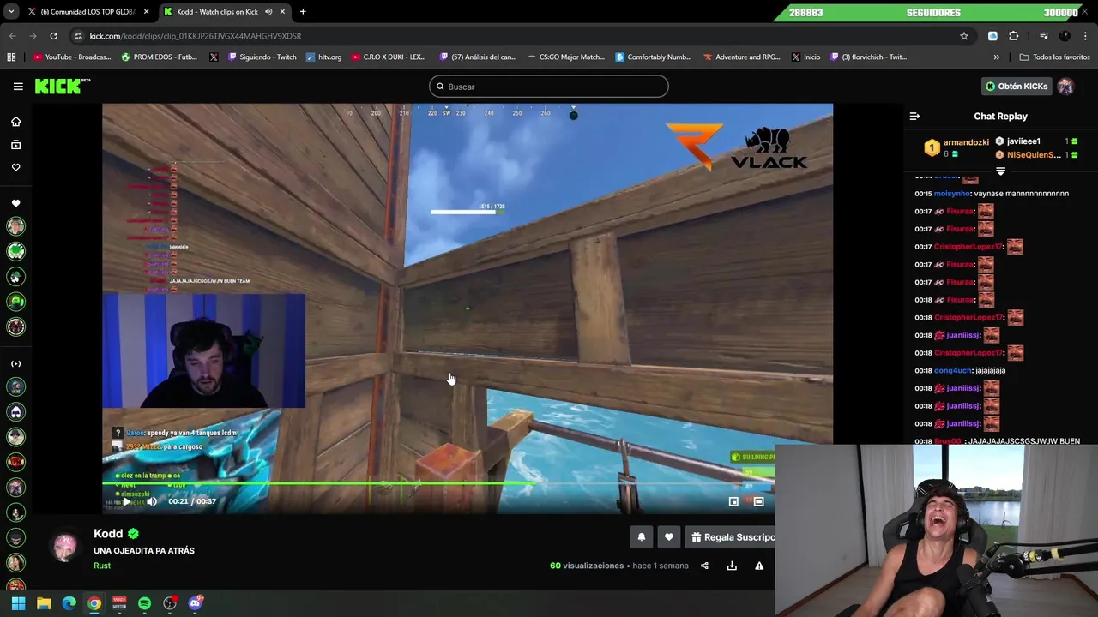Open PROMIEDOS - Futb... bookmark
The image size is (1098, 617).
[160, 57]
